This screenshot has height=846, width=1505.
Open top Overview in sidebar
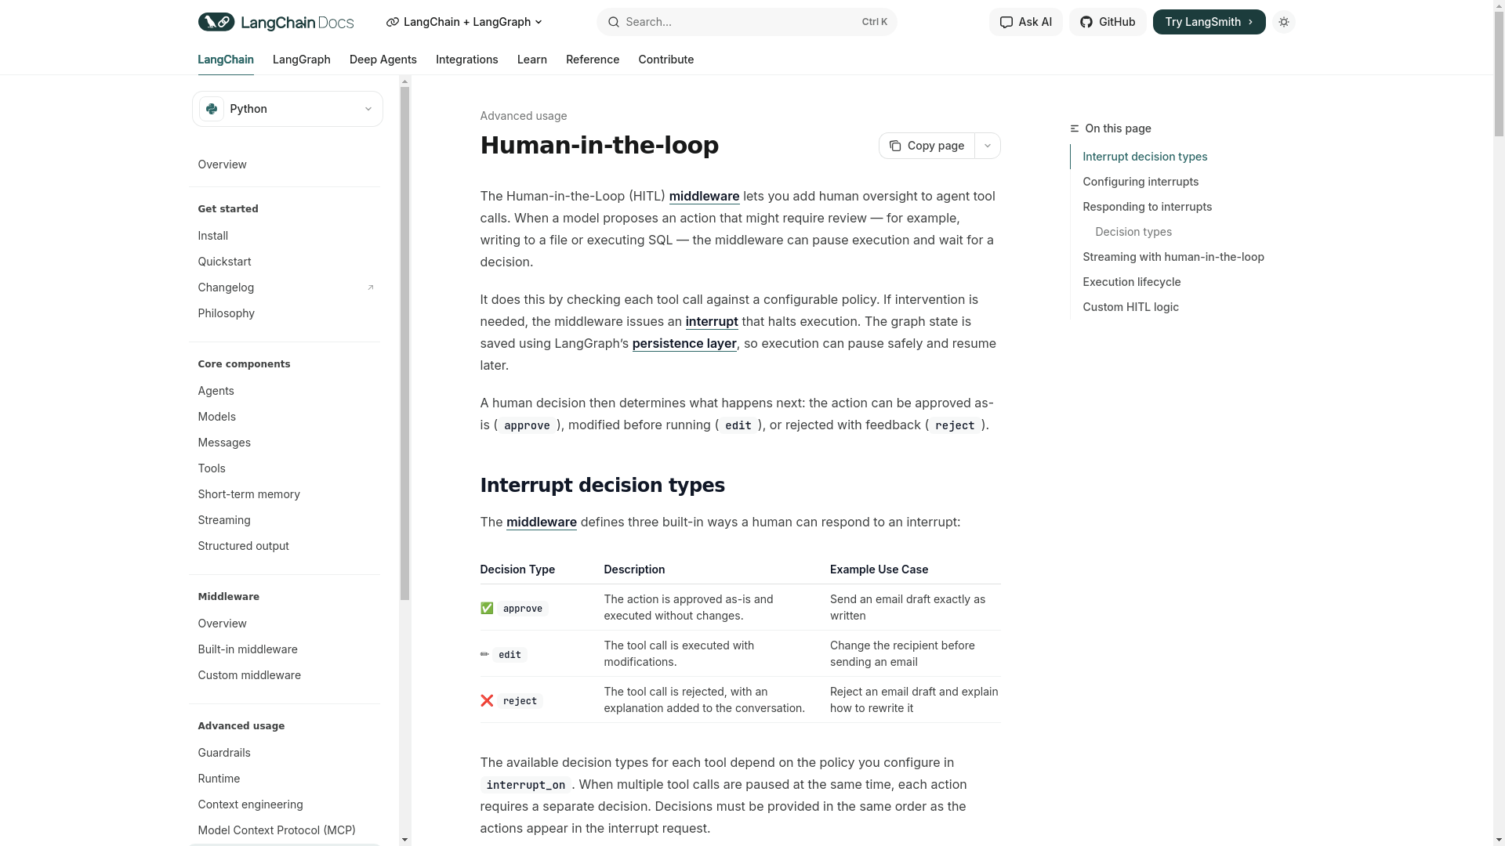(285, 164)
